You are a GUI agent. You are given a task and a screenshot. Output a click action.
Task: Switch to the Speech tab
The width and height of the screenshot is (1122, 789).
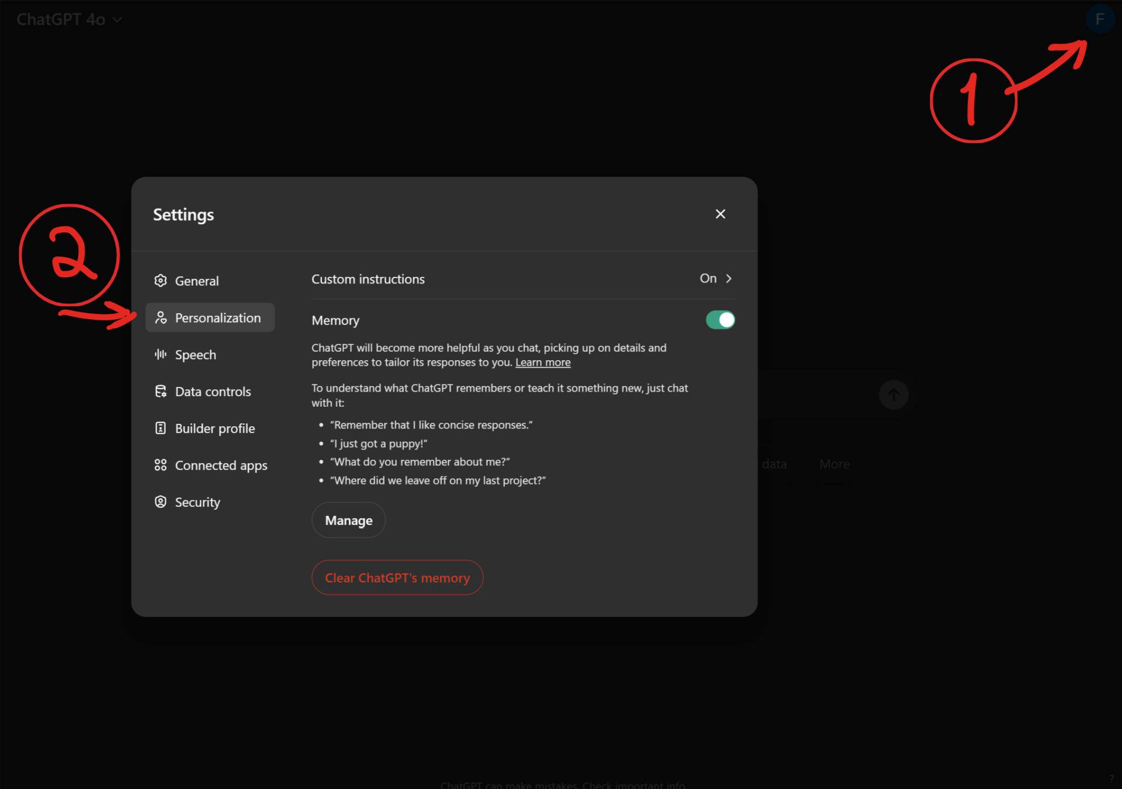click(x=210, y=355)
